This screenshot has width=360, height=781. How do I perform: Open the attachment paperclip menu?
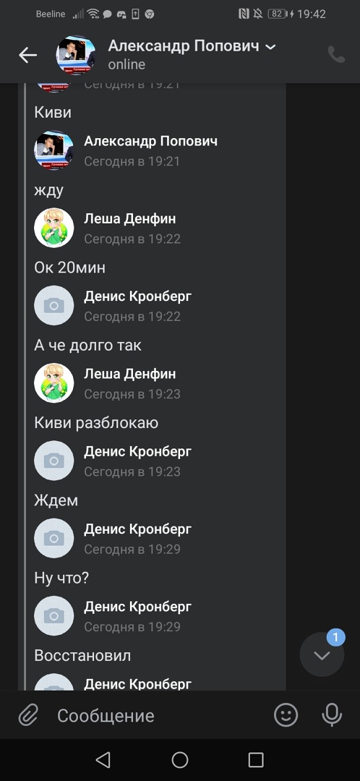tap(28, 716)
